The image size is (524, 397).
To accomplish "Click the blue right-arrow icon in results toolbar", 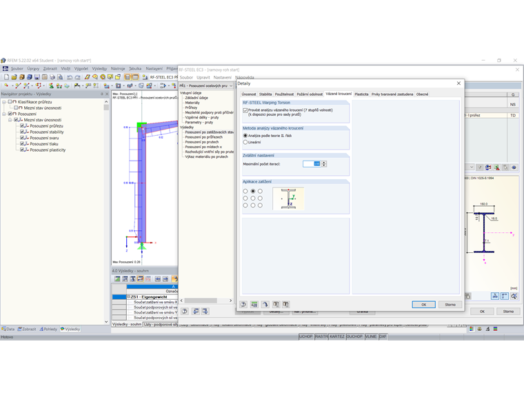I will [x=165, y=278].
